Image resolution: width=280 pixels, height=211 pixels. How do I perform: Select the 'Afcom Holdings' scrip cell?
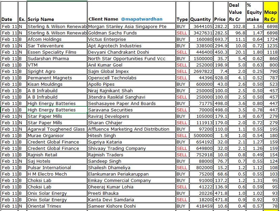[x=57, y=39]
